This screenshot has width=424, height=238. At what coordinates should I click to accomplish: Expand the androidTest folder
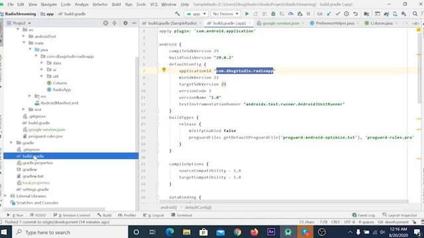click(x=24, y=36)
